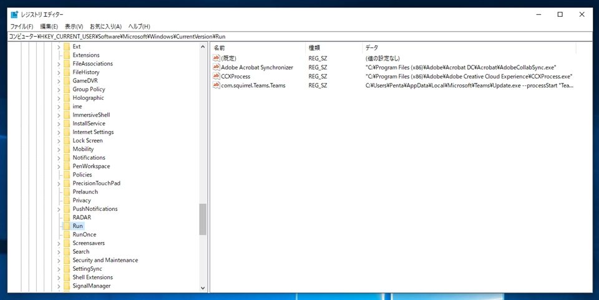
Task: Select the Search key
Action: pos(81,251)
